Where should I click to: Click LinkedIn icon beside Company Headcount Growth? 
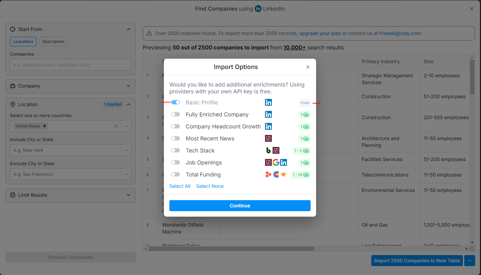coord(268,126)
